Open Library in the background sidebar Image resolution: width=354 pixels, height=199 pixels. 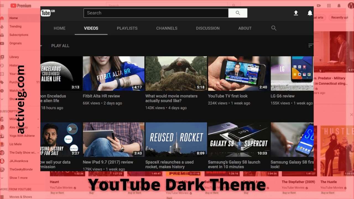tap(14, 57)
